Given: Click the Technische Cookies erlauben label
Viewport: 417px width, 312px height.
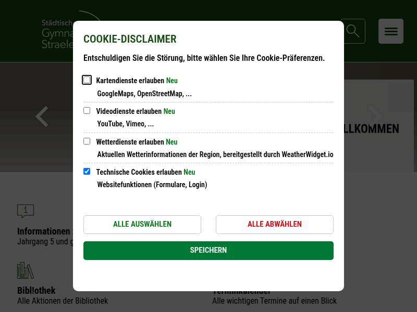Looking at the screenshot, I should 139,172.
